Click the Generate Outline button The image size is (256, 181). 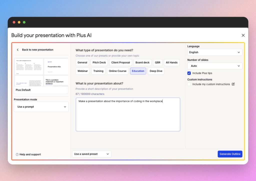click(x=230, y=154)
